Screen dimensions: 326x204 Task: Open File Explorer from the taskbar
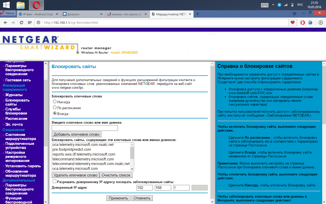(21, 5)
